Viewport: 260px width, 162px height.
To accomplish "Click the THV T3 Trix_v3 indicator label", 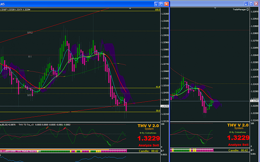I will pyautogui.click(x=26, y=125).
